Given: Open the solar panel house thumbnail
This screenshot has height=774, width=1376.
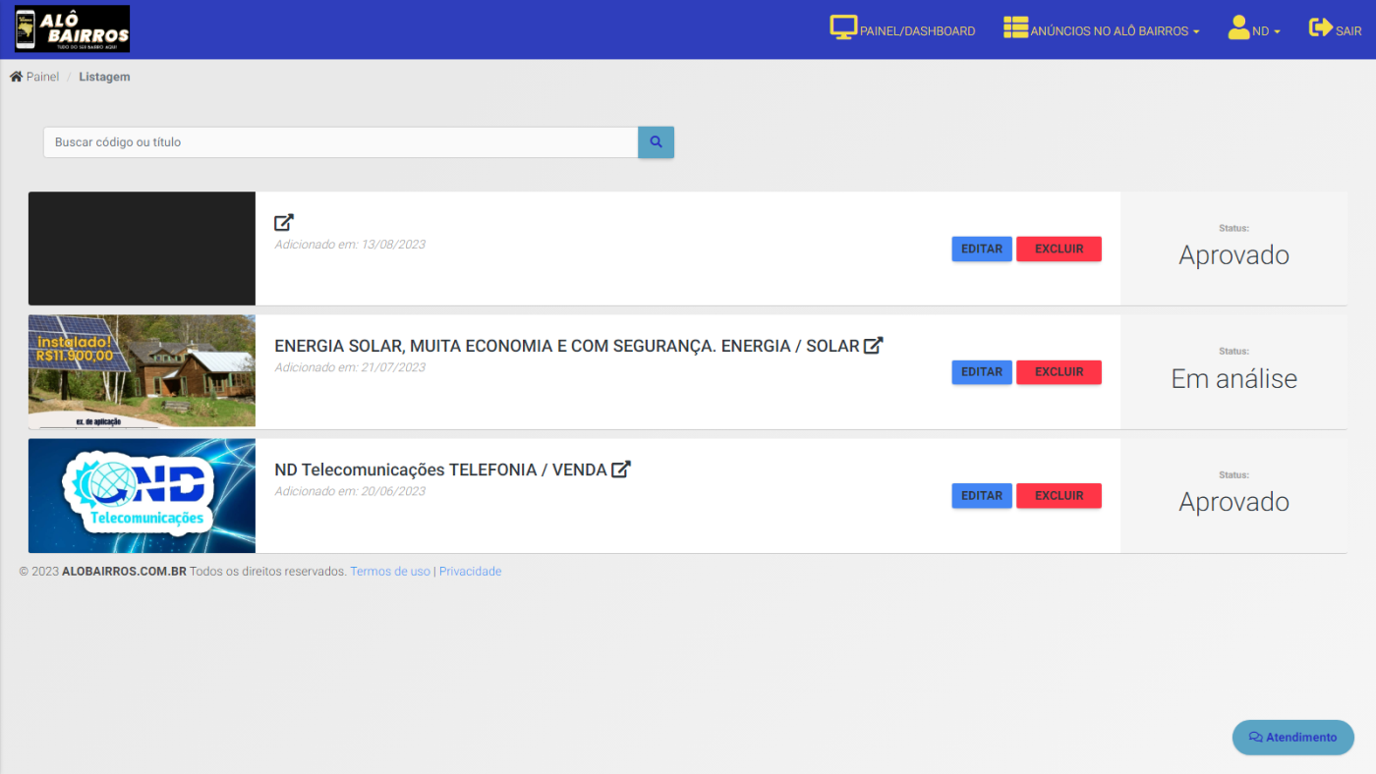Looking at the screenshot, I should (x=142, y=371).
